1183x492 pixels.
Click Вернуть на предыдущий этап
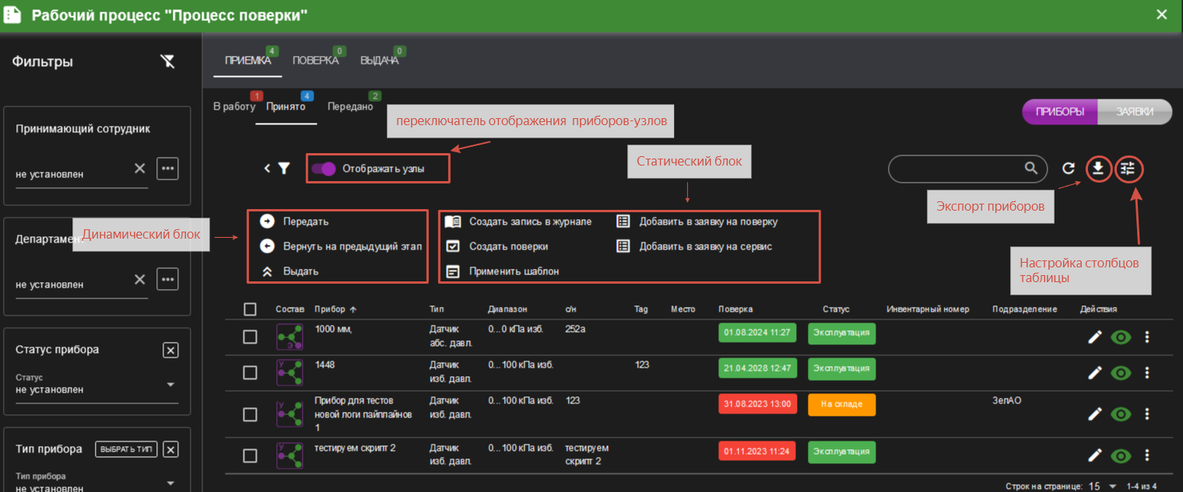341,246
